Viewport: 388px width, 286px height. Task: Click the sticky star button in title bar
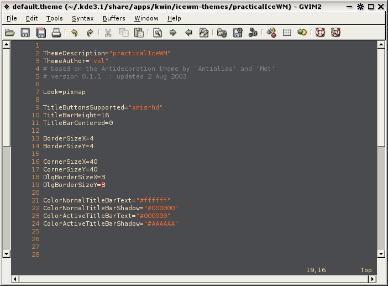360,7
